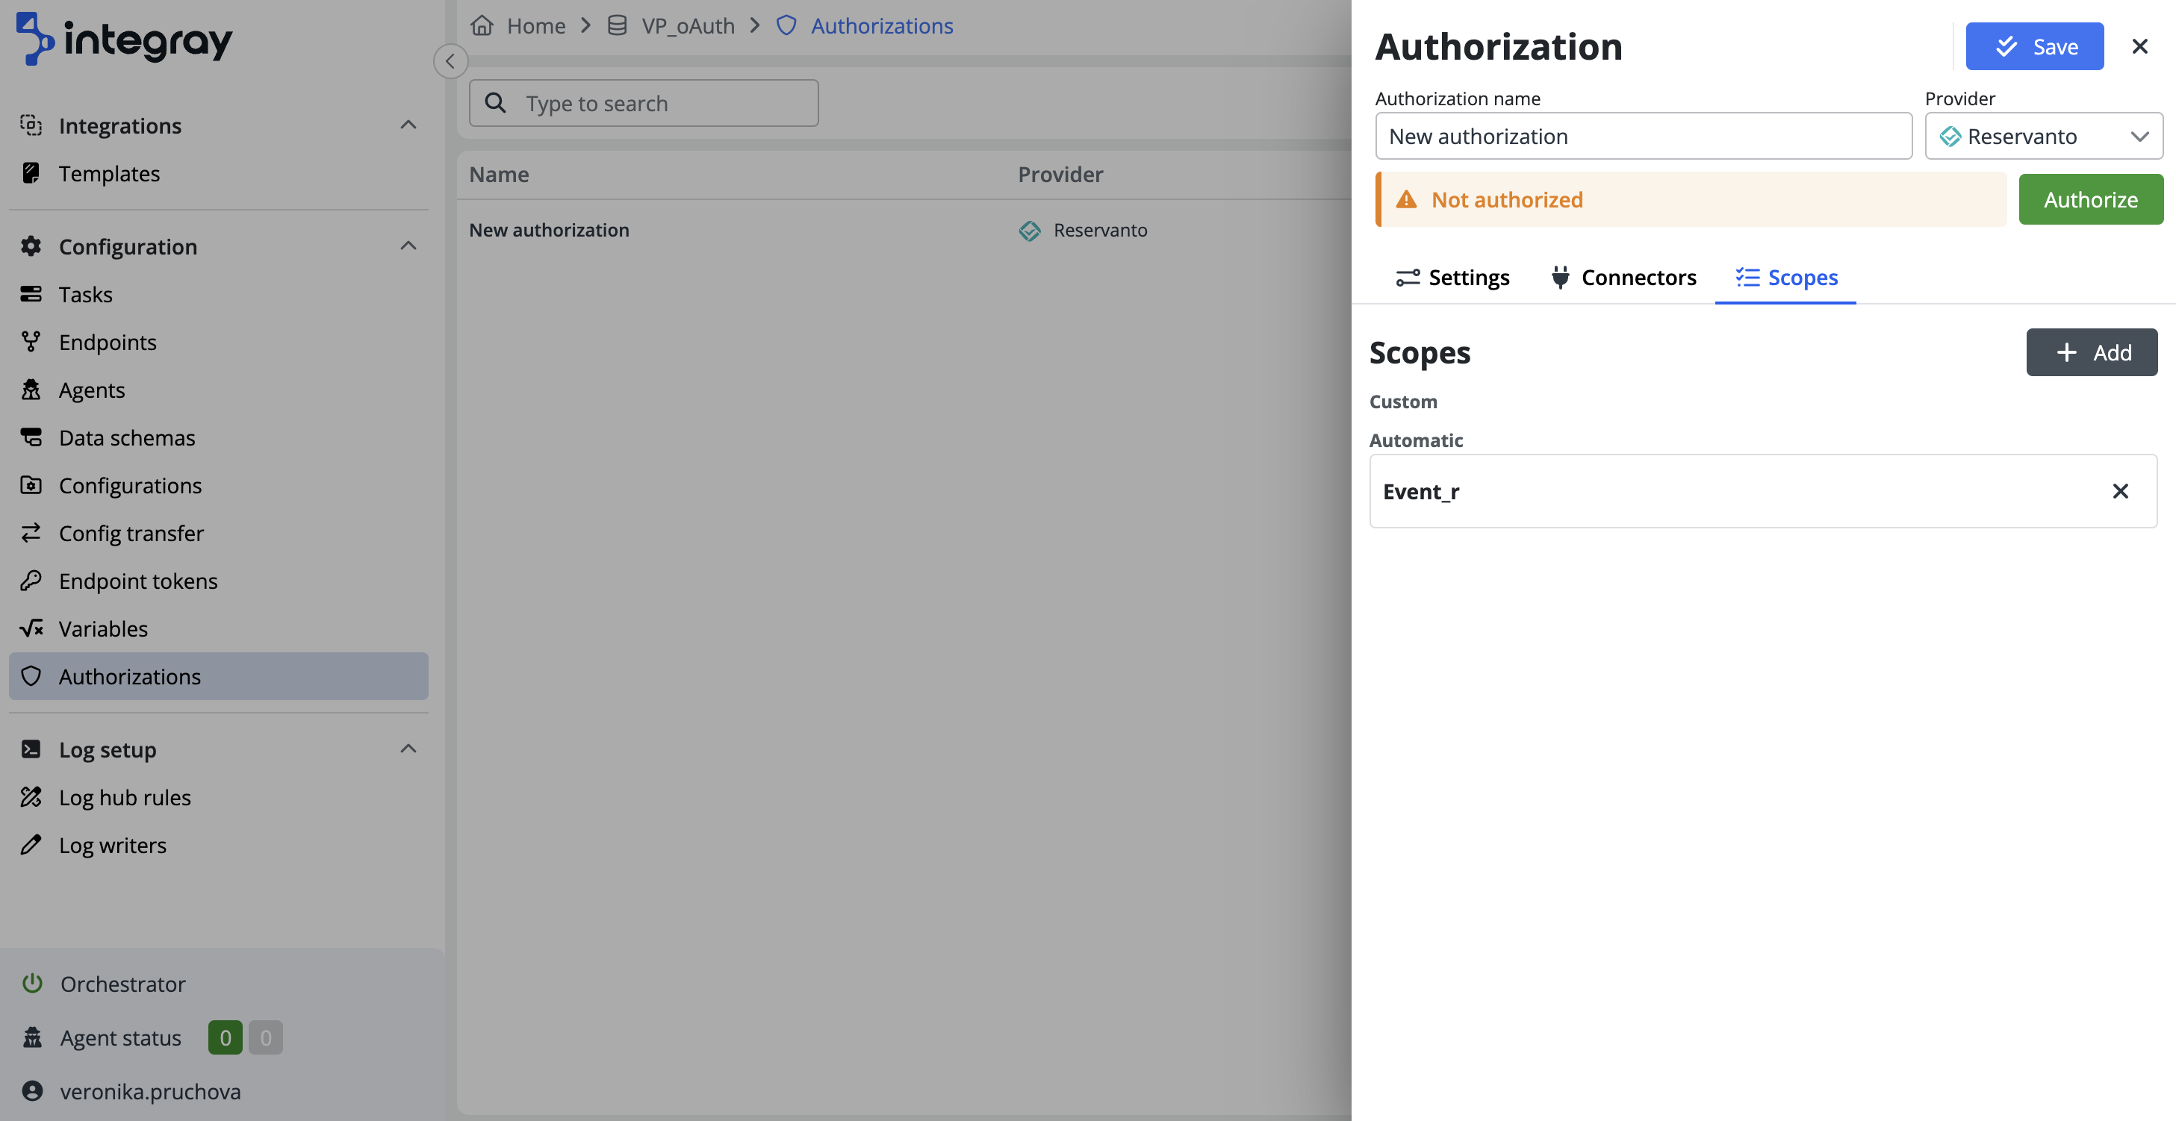Open the Endpoints page

108,342
